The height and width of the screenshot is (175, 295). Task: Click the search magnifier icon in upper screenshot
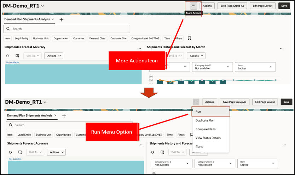coord(8,29)
